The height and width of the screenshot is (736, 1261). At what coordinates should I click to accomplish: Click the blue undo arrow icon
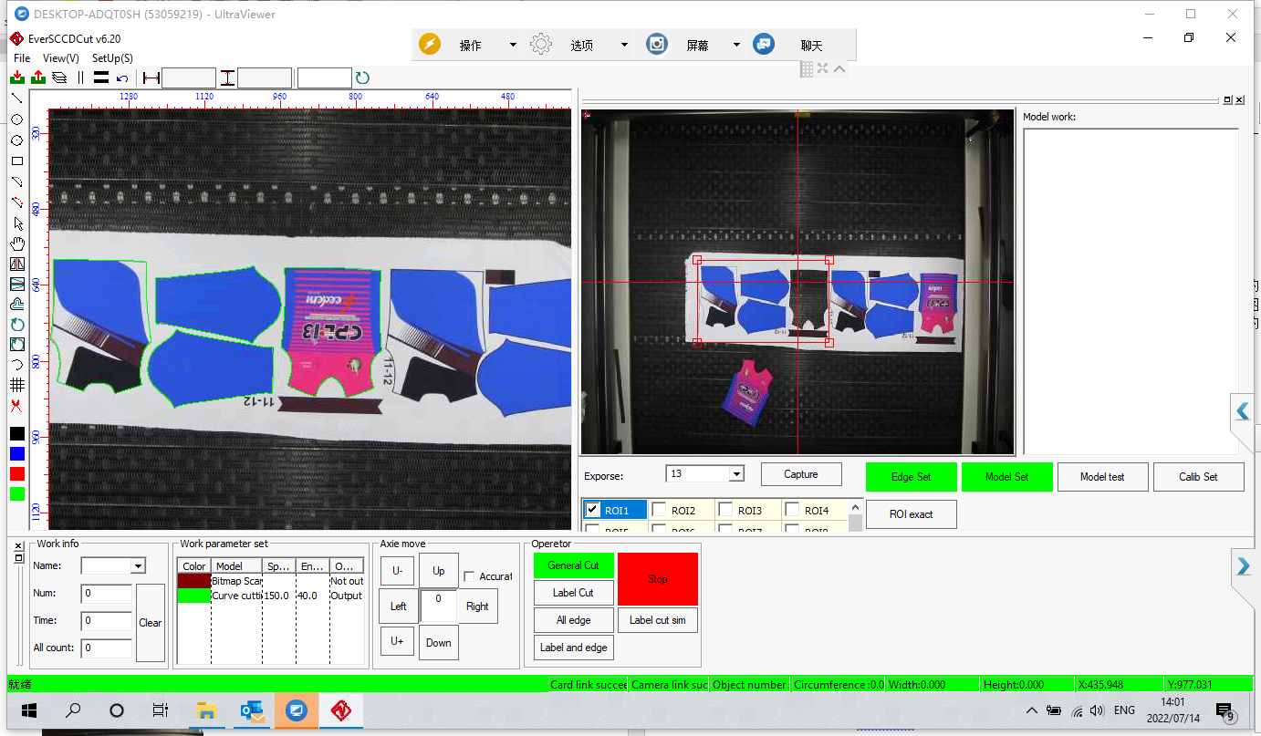tap(122, 78)
